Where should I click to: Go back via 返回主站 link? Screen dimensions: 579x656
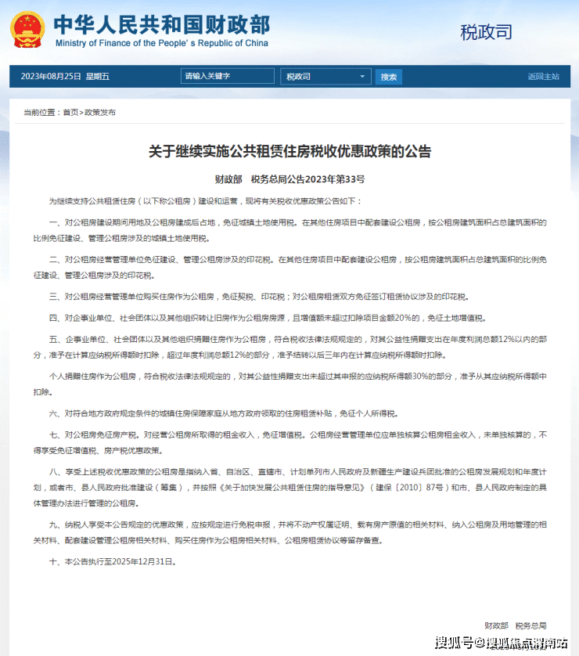click(543, 77)
